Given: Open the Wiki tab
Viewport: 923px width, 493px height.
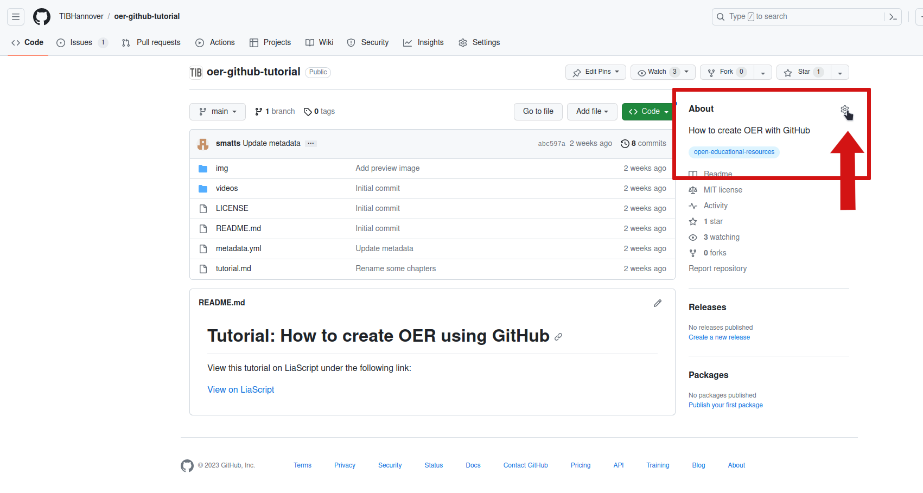Looking at the screenshot, I should click(320, 42).
